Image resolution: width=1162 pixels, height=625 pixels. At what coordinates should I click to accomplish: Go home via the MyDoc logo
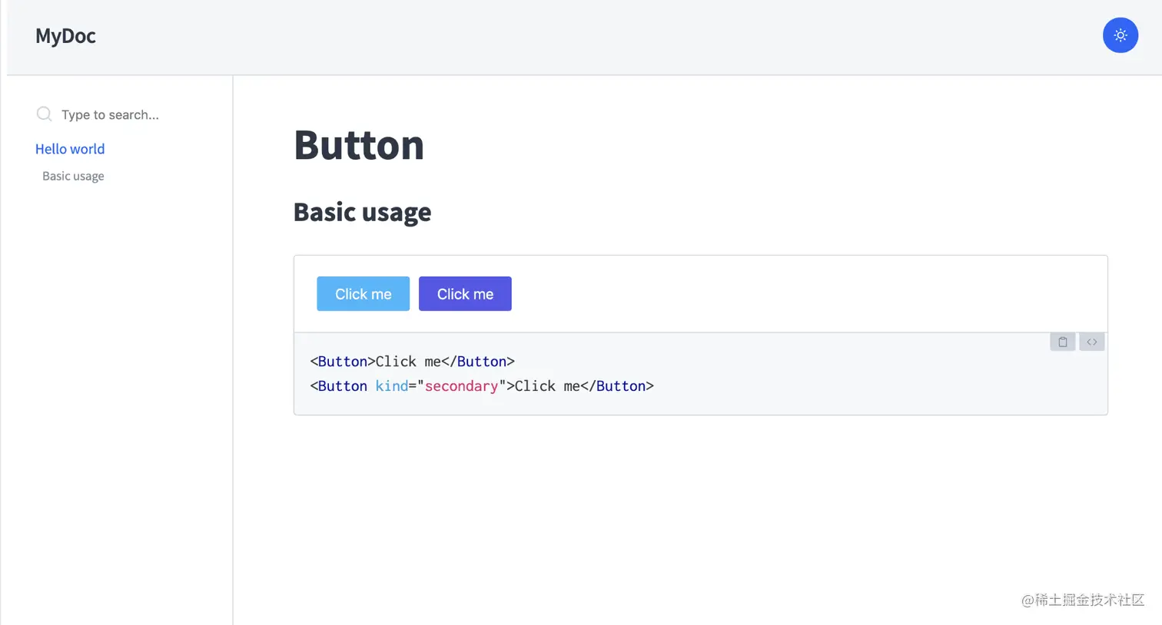tap(65, 36)
